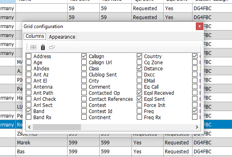
Task: Enable the Force Init checkbox
Action: click(139, 105)
